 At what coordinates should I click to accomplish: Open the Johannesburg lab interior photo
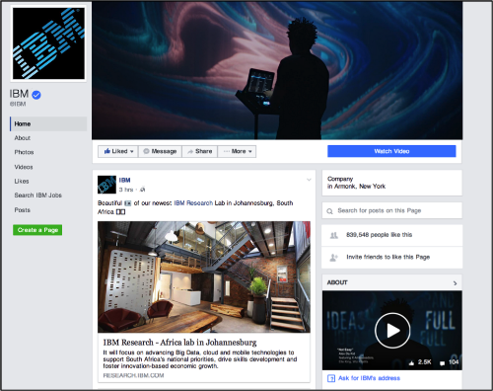click(x=204, y=276)
